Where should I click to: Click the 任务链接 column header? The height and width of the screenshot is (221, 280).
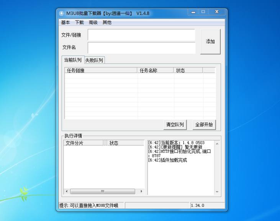click(101, 70)
